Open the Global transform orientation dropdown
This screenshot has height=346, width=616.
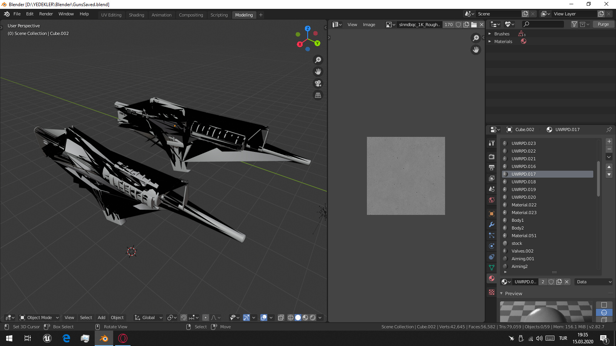click(149, 318)
